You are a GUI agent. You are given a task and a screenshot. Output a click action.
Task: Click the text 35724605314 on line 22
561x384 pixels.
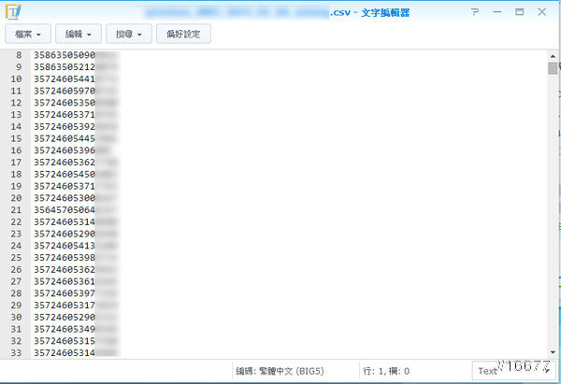(x=65, y=221)
